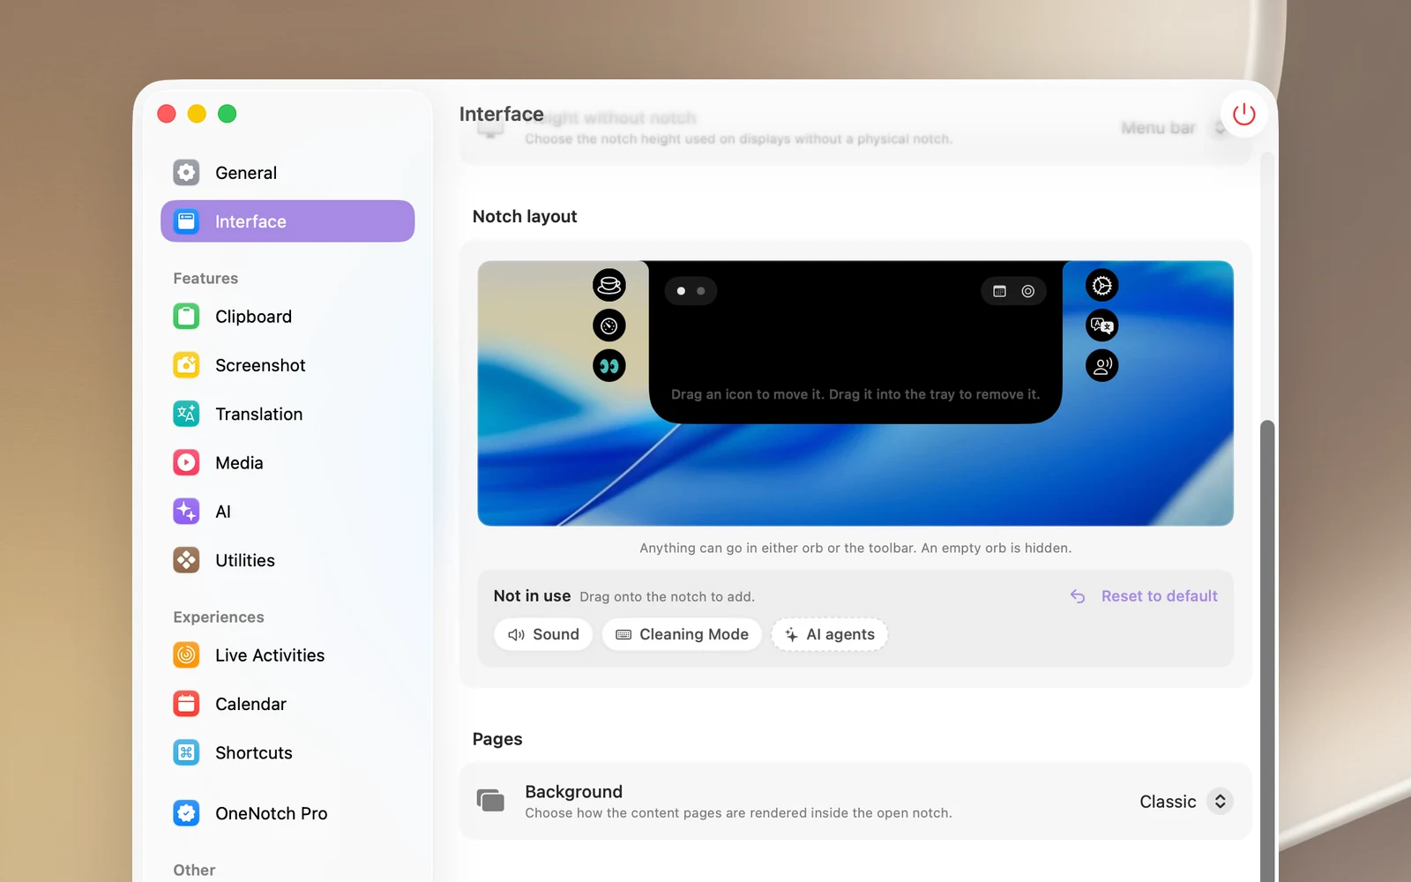Click the circular target icon in the notch toolbar
Screen dimensions: 1411x882
tap(1028, 291)
